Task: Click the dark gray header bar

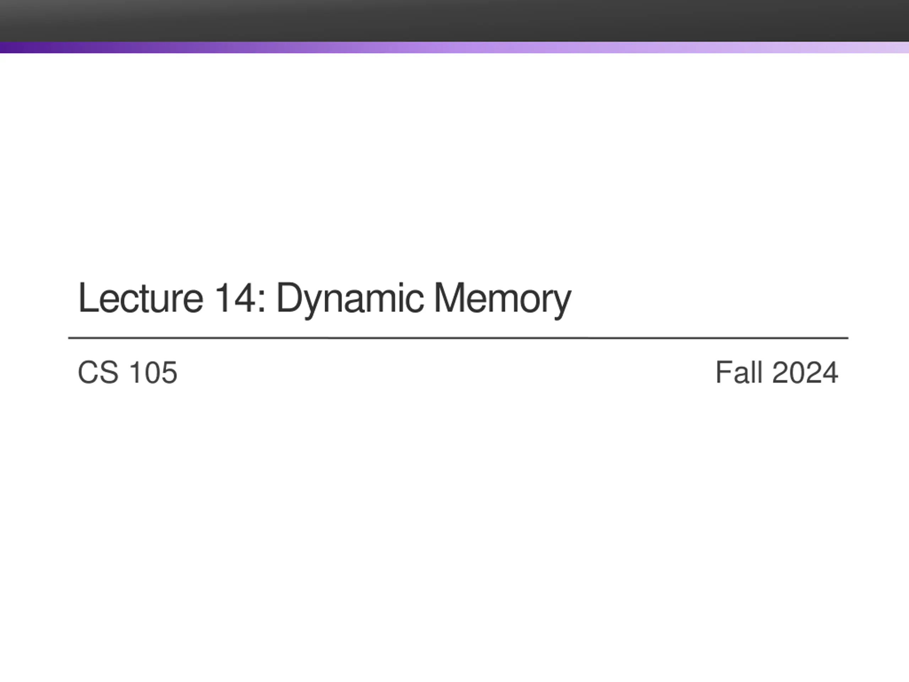Action: (454, 21)
